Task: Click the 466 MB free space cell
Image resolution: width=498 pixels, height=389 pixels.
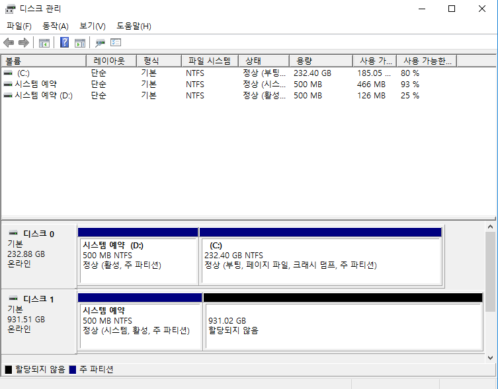Action: tap(371, 84)
